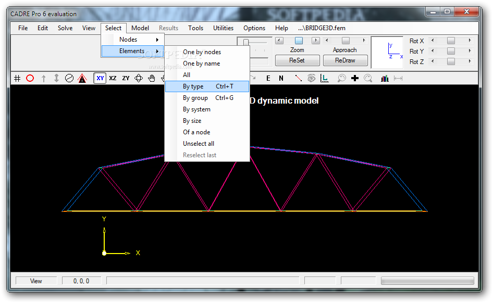Click the horizontal dimension measure icon
This screenshot has height=303, width=493.
tap(398, 78)
